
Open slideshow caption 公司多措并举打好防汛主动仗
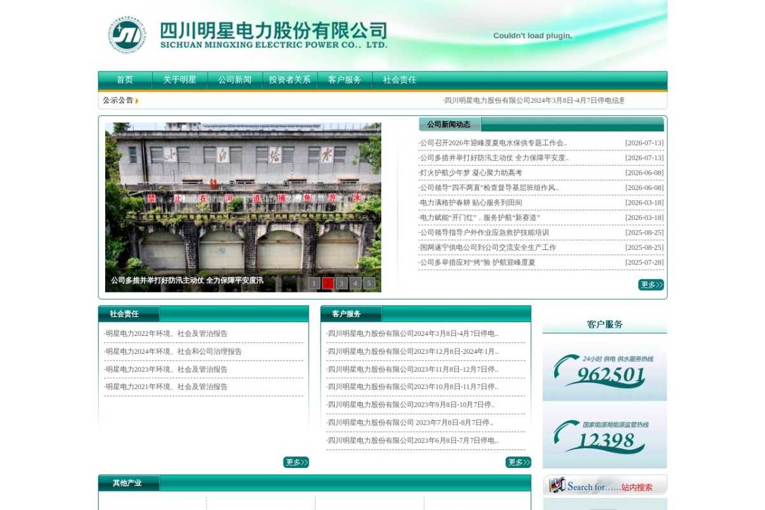point(187,280)
